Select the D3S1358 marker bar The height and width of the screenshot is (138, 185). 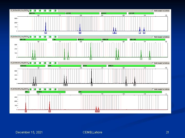(x=33, y=40)
